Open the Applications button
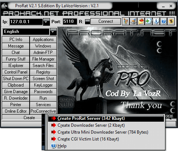 click(x=43, y=39)
